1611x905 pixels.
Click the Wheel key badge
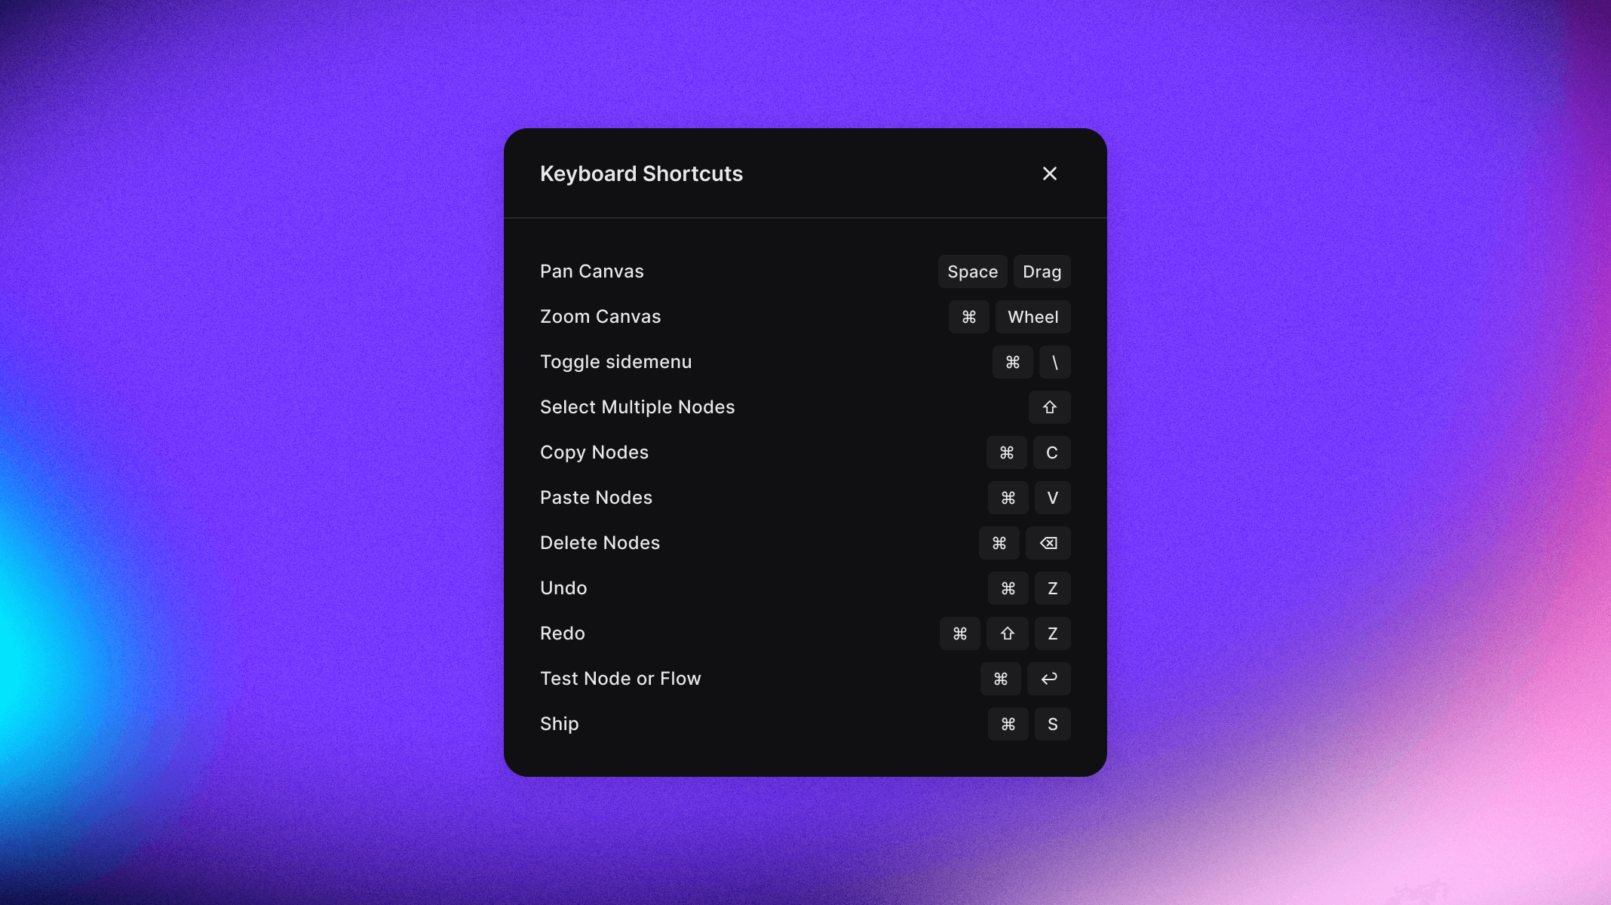[x=1033, y=317]
